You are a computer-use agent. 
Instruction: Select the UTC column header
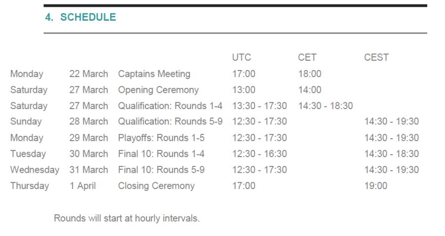point(241,57)
